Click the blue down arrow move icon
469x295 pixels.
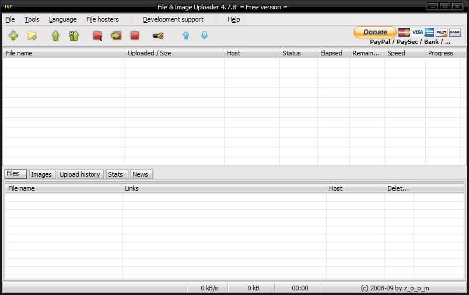204,36
